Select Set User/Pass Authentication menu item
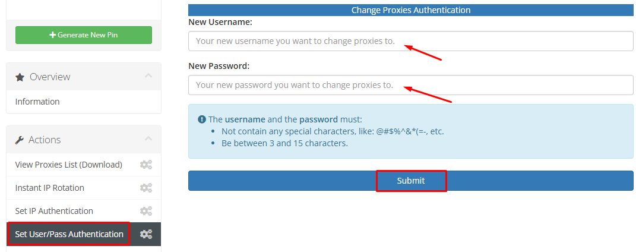 tap(69, 234)
